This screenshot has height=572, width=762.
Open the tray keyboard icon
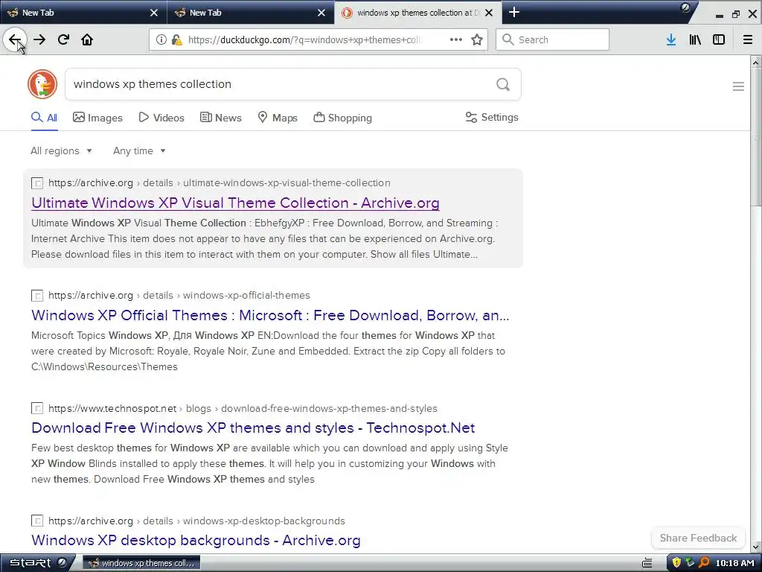click(647, 563)
